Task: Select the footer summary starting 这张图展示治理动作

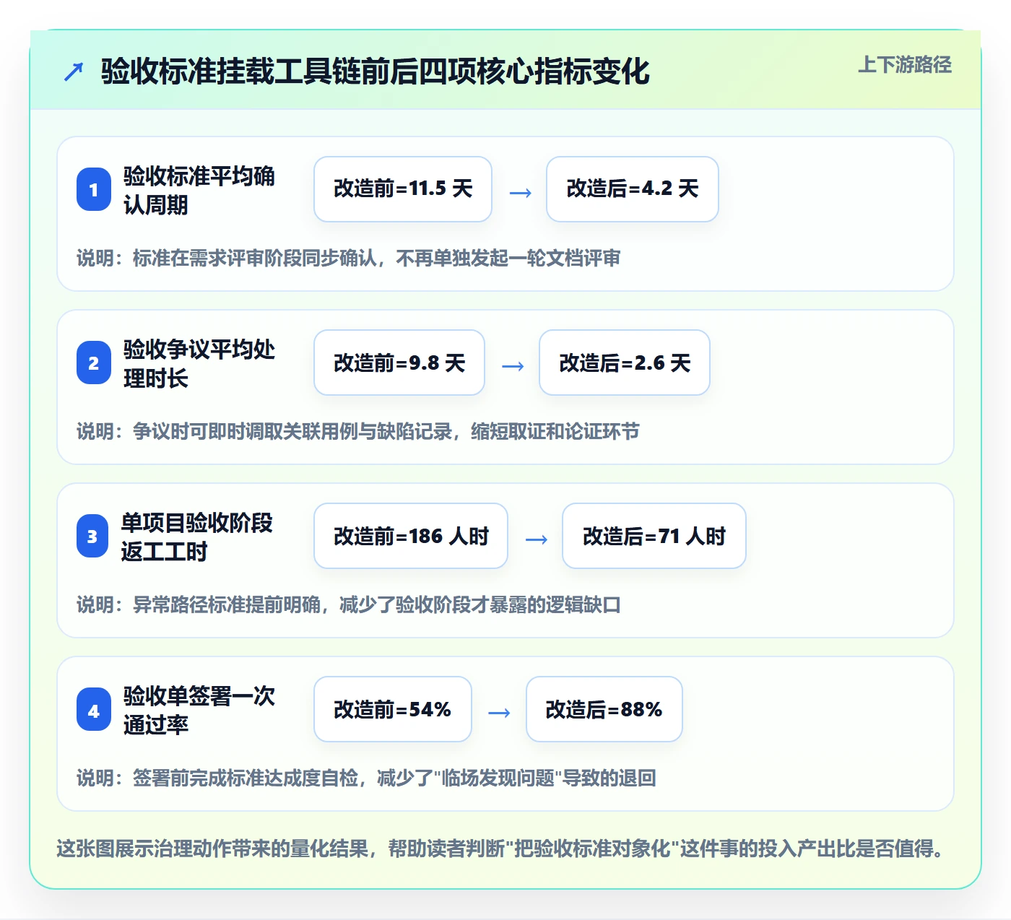Action: (502, 849)
